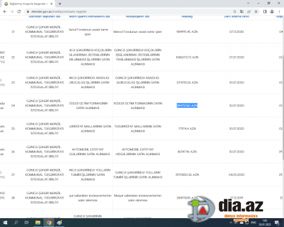Go back to previous page
The image size is (284, 227).
(x=5, y=11)
